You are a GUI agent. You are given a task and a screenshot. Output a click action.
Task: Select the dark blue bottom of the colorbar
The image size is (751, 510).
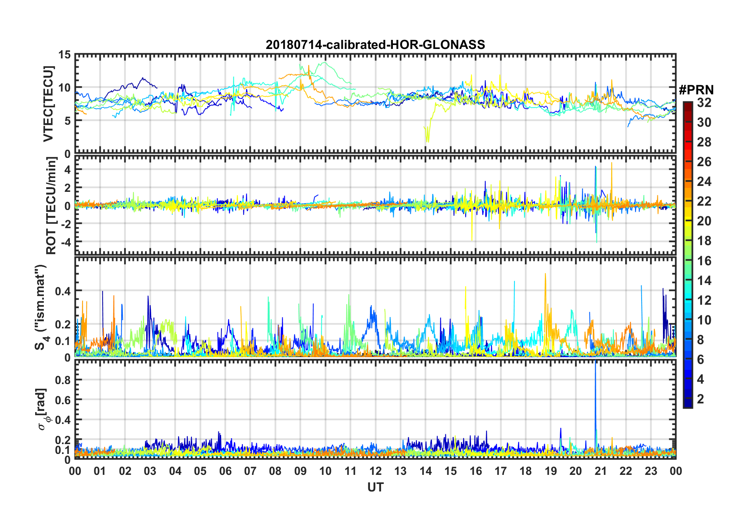(687, 403)
